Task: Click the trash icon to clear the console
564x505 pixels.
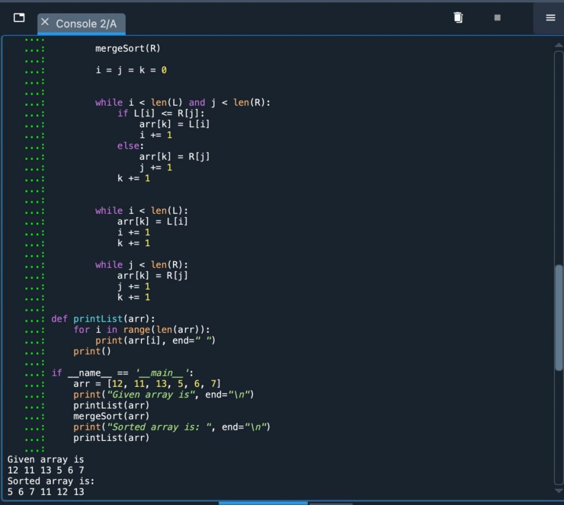Action: [457, 17]
